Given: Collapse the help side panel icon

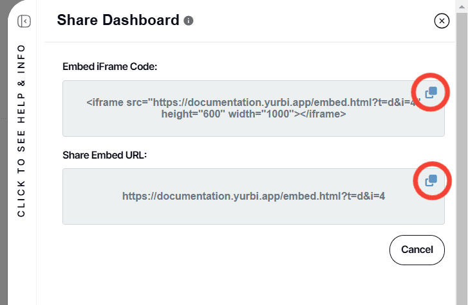Looking at the screenshot, I should click(x=24, y=21).
